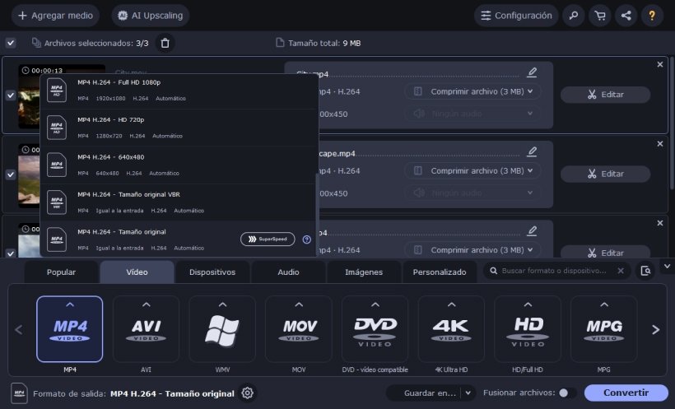Click Editar button for Landscape file
Image resolution: width=675 pixels, height=409 pixels.
pos(605,174)
